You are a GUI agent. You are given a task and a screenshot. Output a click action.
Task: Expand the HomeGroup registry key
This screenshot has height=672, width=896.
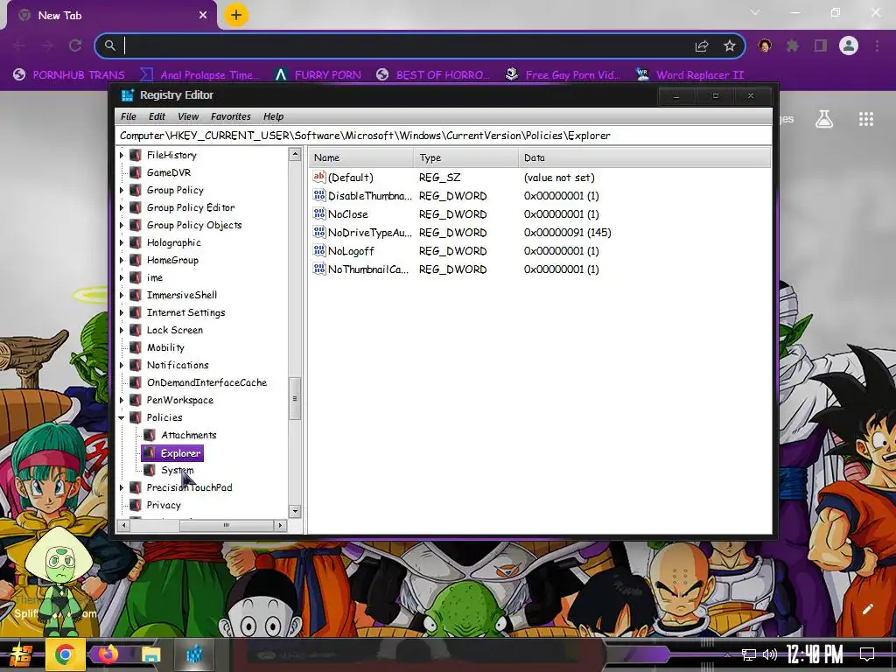pos(122,260)
